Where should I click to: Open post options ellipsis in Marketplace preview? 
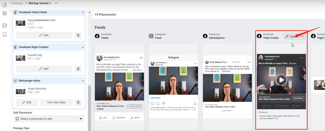click(x=249, y=63)
